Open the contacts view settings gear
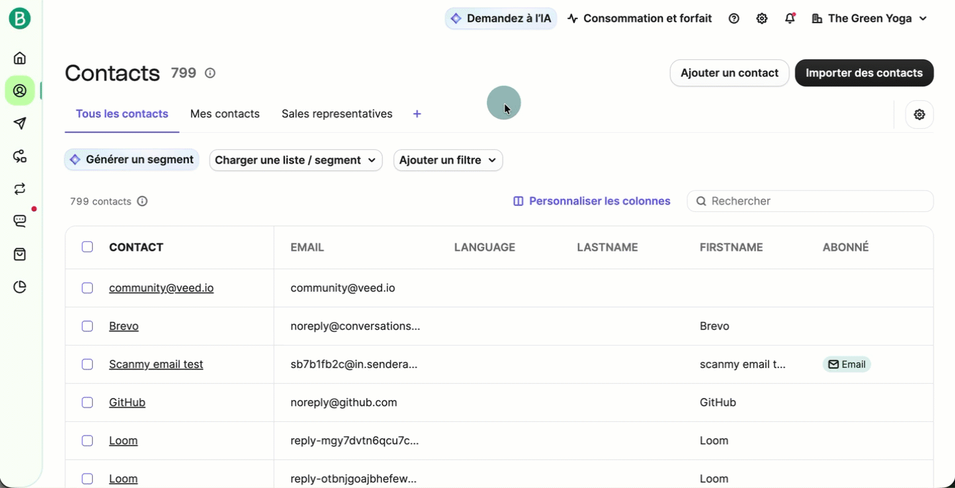Screen dimensions: 955x488 click(x=920, y=115)
